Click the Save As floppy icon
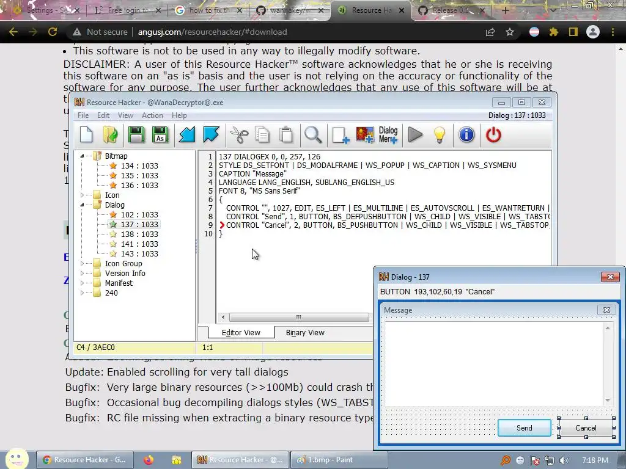 point(160,135)
